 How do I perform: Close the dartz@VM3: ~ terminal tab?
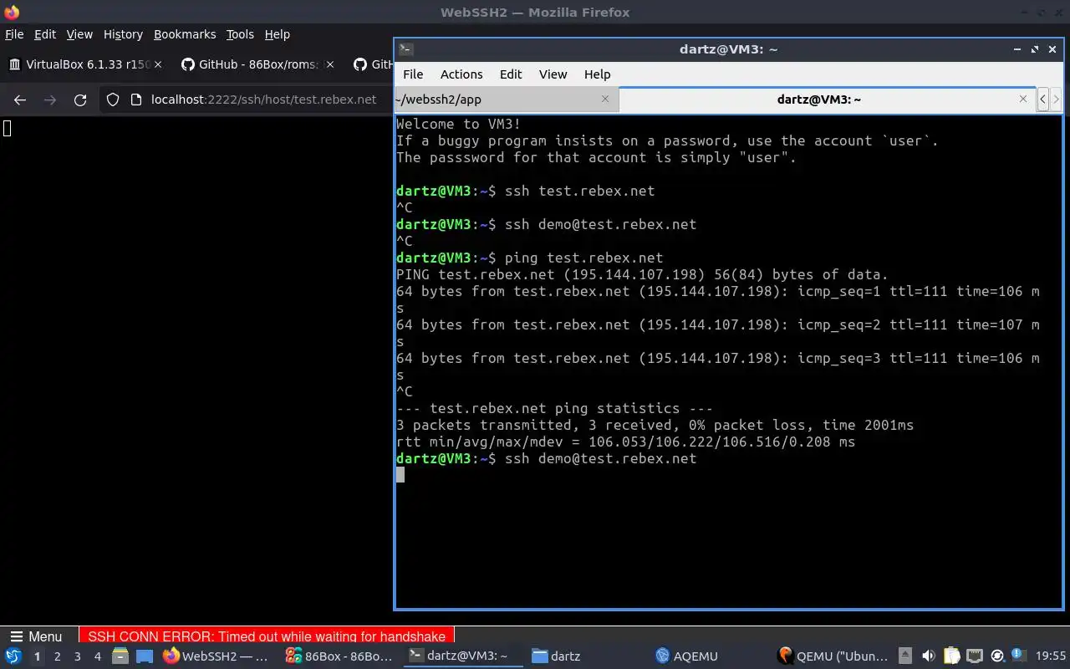[x=1022, y=99]
